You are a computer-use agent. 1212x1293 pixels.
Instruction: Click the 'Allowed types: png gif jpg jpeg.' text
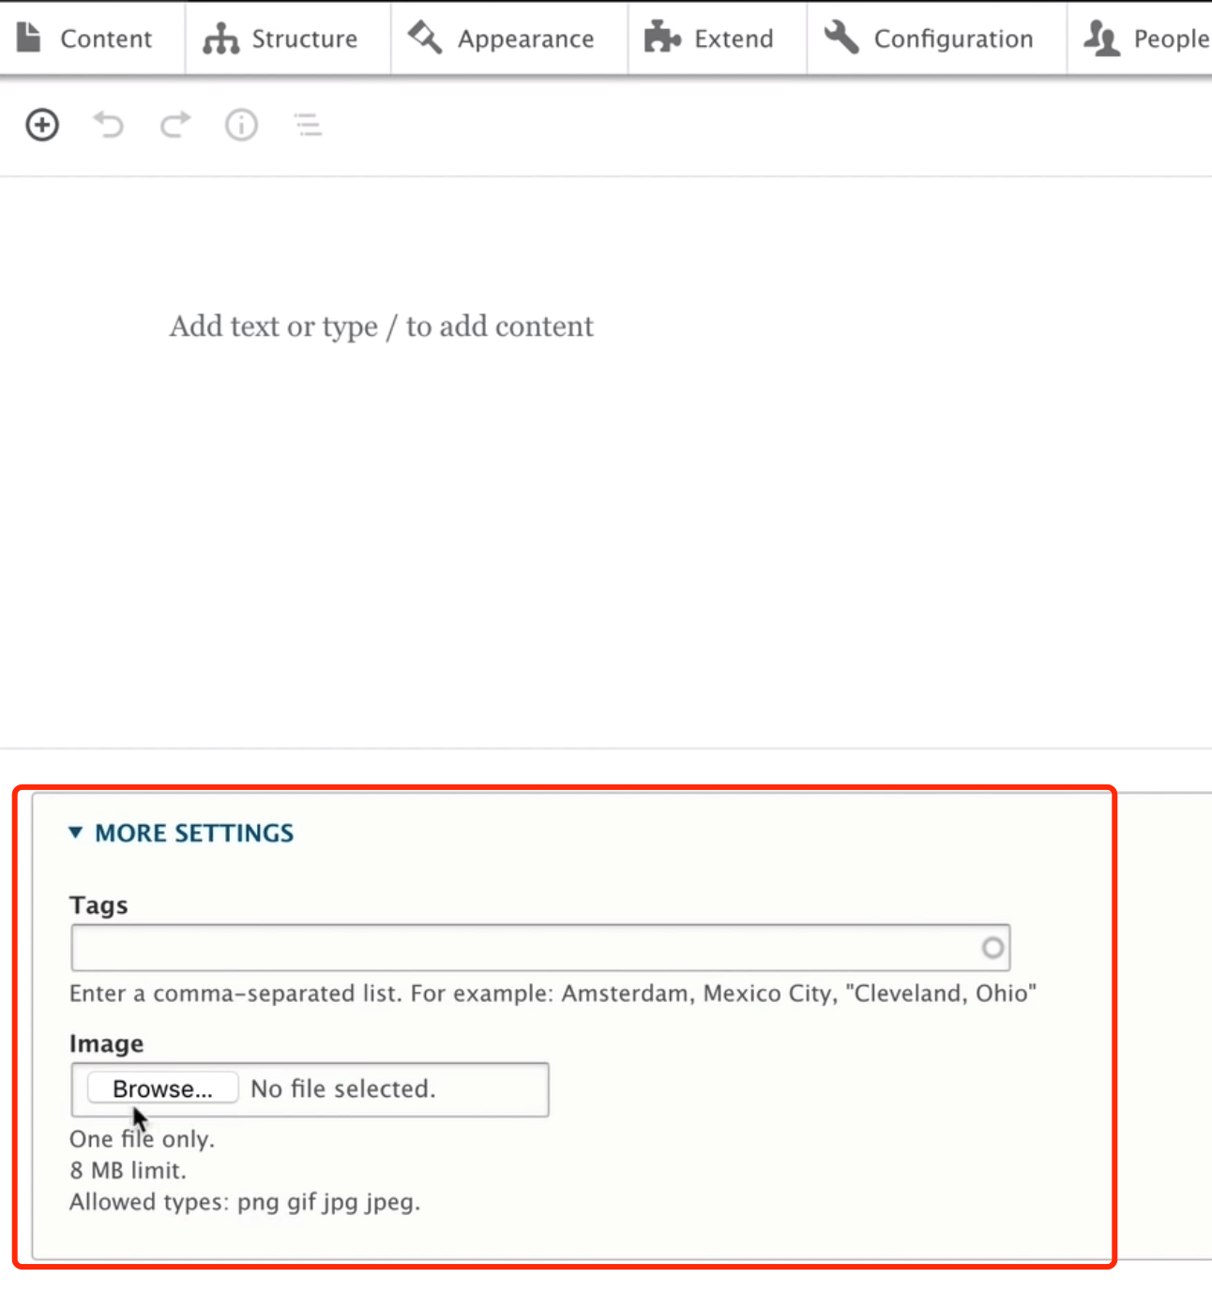tap(245, 1202)
